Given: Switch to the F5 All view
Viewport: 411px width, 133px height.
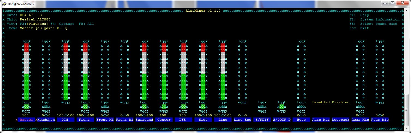Looking at the screenshot, I should pyautogui.click(x=86, y=24).
